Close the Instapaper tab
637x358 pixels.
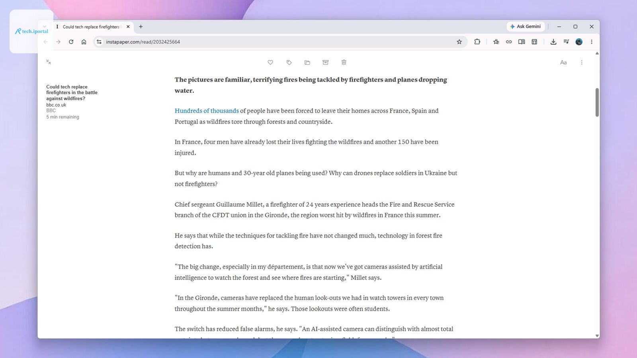coord(128,27)
